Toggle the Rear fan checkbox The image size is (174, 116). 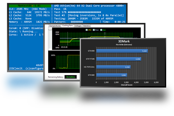pos(94,30)
